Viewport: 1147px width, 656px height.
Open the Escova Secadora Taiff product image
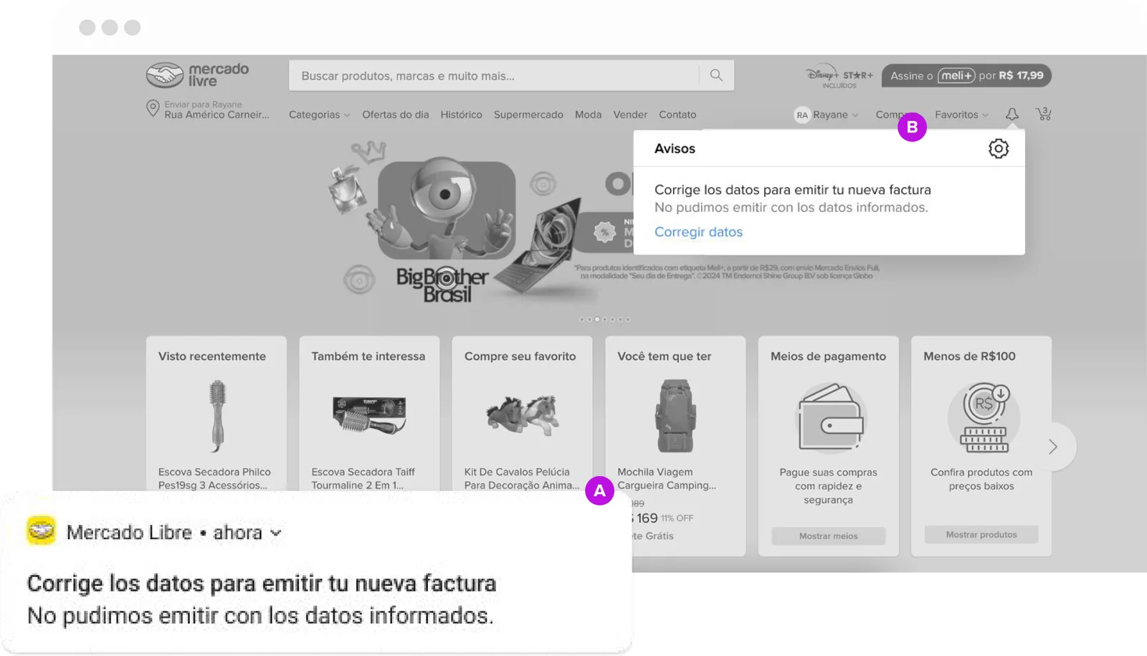click(369, 415)
